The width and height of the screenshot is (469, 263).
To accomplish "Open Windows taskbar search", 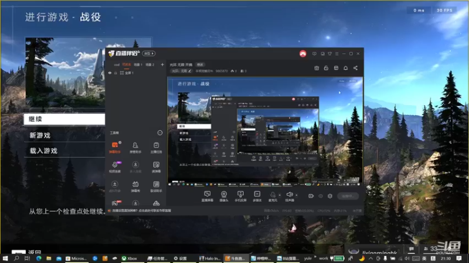I will click(x=16, y=258).
